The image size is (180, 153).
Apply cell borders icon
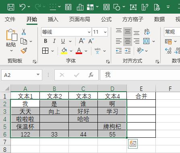tap(46, 51)
